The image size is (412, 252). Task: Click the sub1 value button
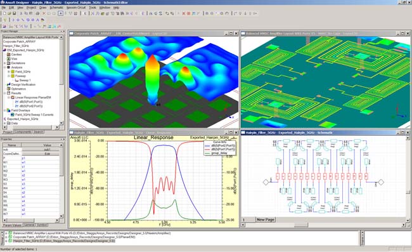click(x=41, y=149)
